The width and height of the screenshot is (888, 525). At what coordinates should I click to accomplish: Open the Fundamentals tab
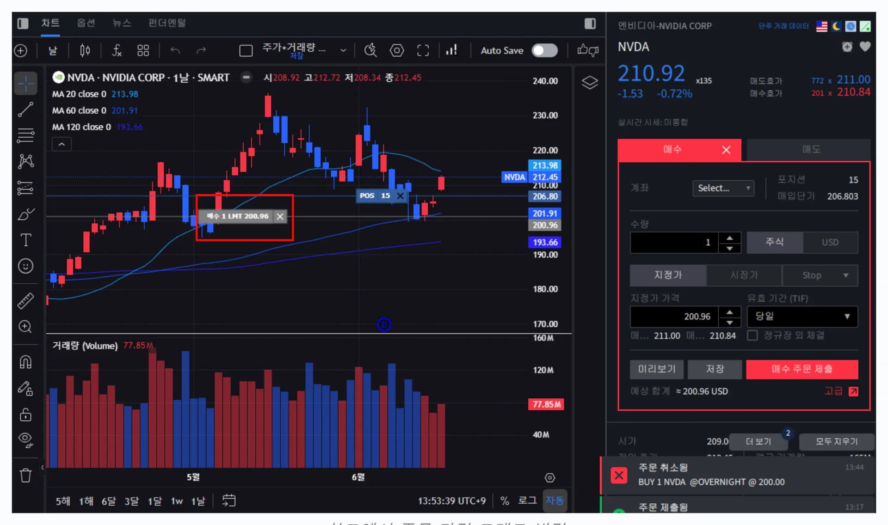[x=167, y=23]
